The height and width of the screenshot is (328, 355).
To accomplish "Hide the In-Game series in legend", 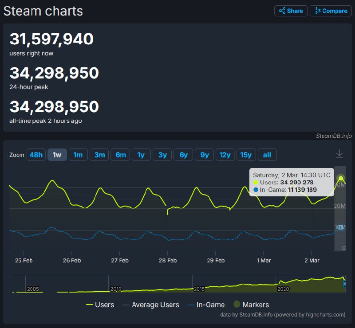I will point(206,305).
